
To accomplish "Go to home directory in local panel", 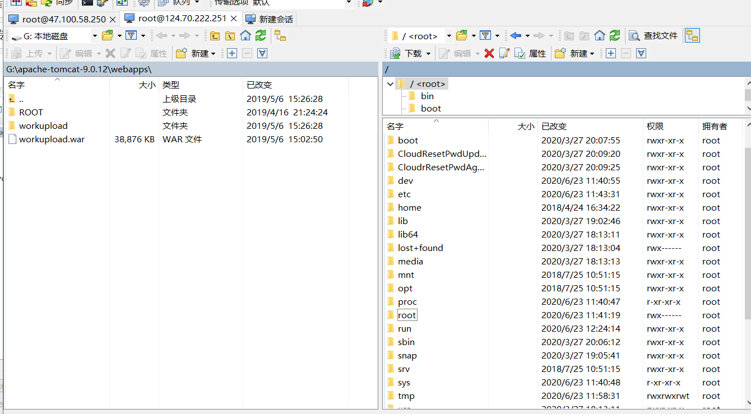I will tap(245, 36).
